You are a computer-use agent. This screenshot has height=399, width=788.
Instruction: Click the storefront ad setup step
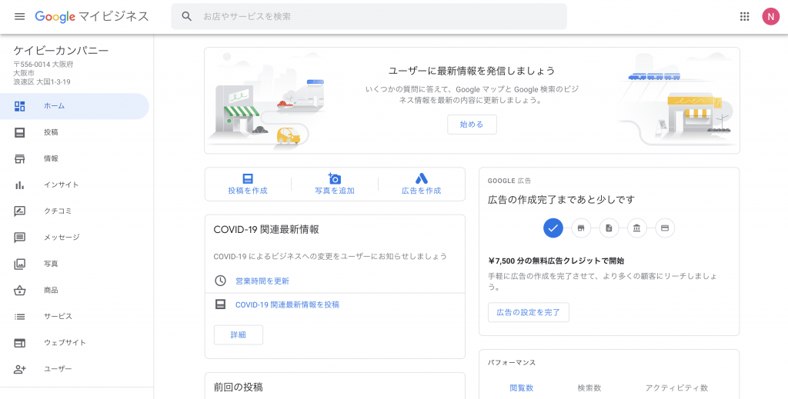tap(581, 228)
